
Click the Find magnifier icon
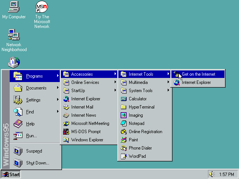18,112
